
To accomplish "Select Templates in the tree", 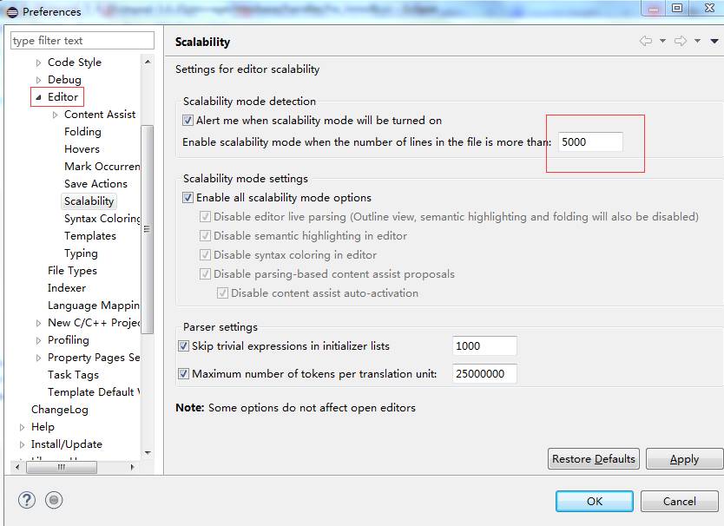I will pos(90,236).
